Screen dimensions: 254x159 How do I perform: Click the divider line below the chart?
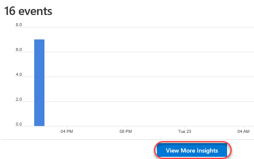128,139
